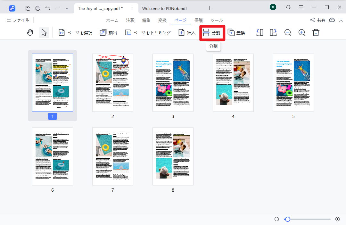Click the rotate page right icon

[273, 33]
